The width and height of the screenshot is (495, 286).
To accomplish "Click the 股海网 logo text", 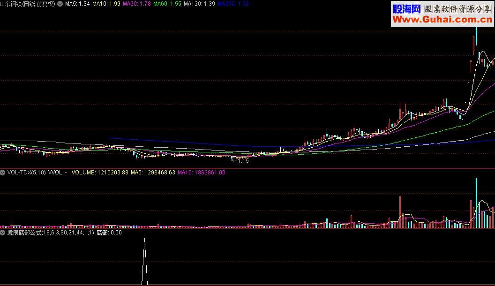I will click(406, 9).
